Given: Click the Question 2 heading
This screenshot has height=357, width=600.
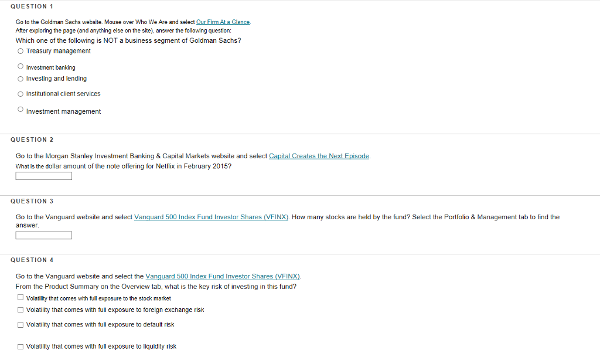Looking at the screenshot, I should pos(32,140).
